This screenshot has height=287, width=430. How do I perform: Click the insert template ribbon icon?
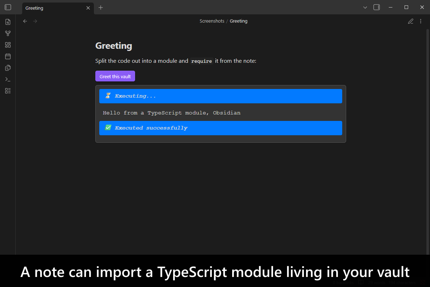(8, 68)
